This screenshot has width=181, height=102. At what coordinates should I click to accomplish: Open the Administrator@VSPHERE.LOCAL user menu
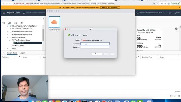pos(150,13)
